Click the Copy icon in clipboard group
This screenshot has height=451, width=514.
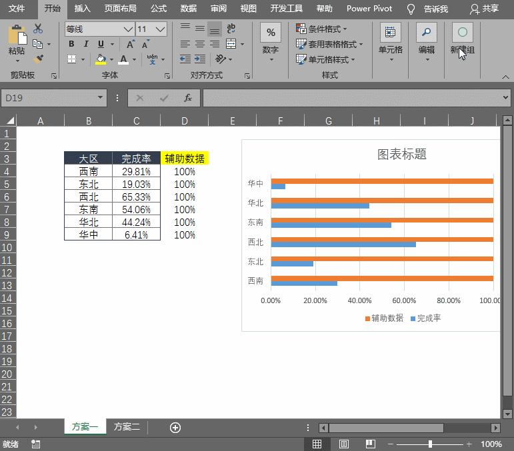tap(38, 44)
